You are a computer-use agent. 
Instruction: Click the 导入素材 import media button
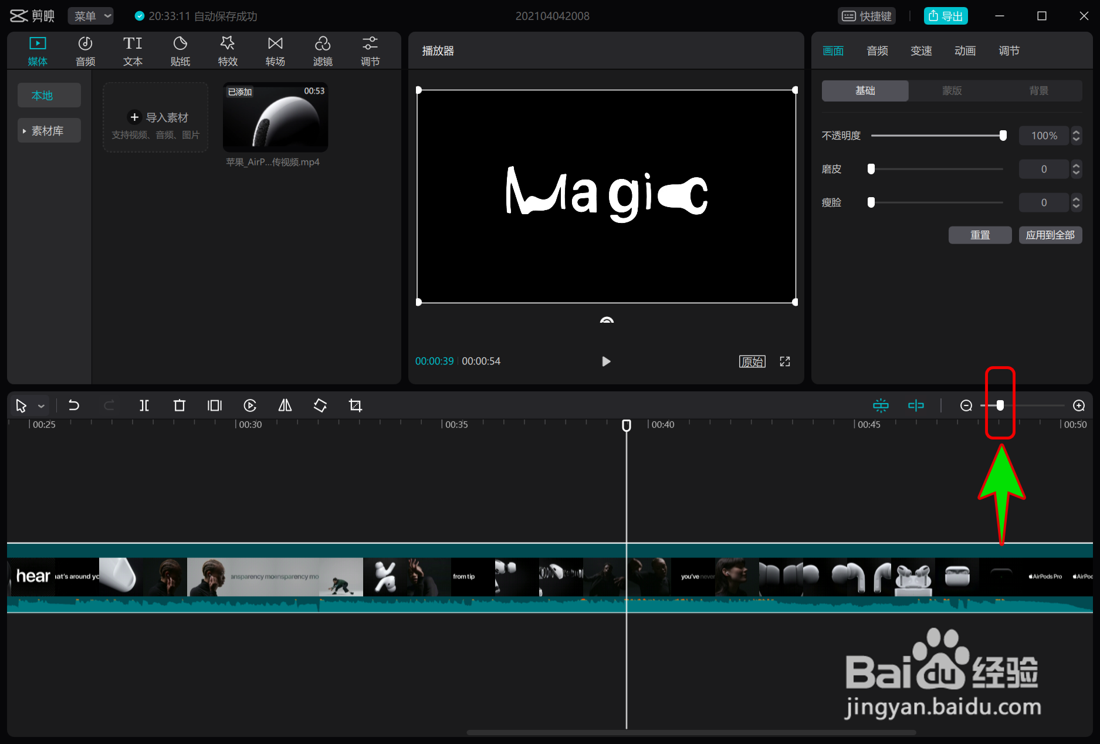point(155,117)
